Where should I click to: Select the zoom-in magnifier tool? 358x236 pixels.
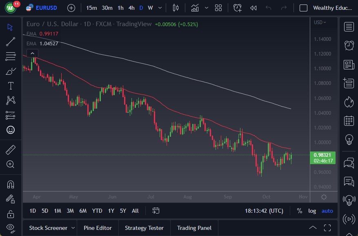[x=10, y=165]
